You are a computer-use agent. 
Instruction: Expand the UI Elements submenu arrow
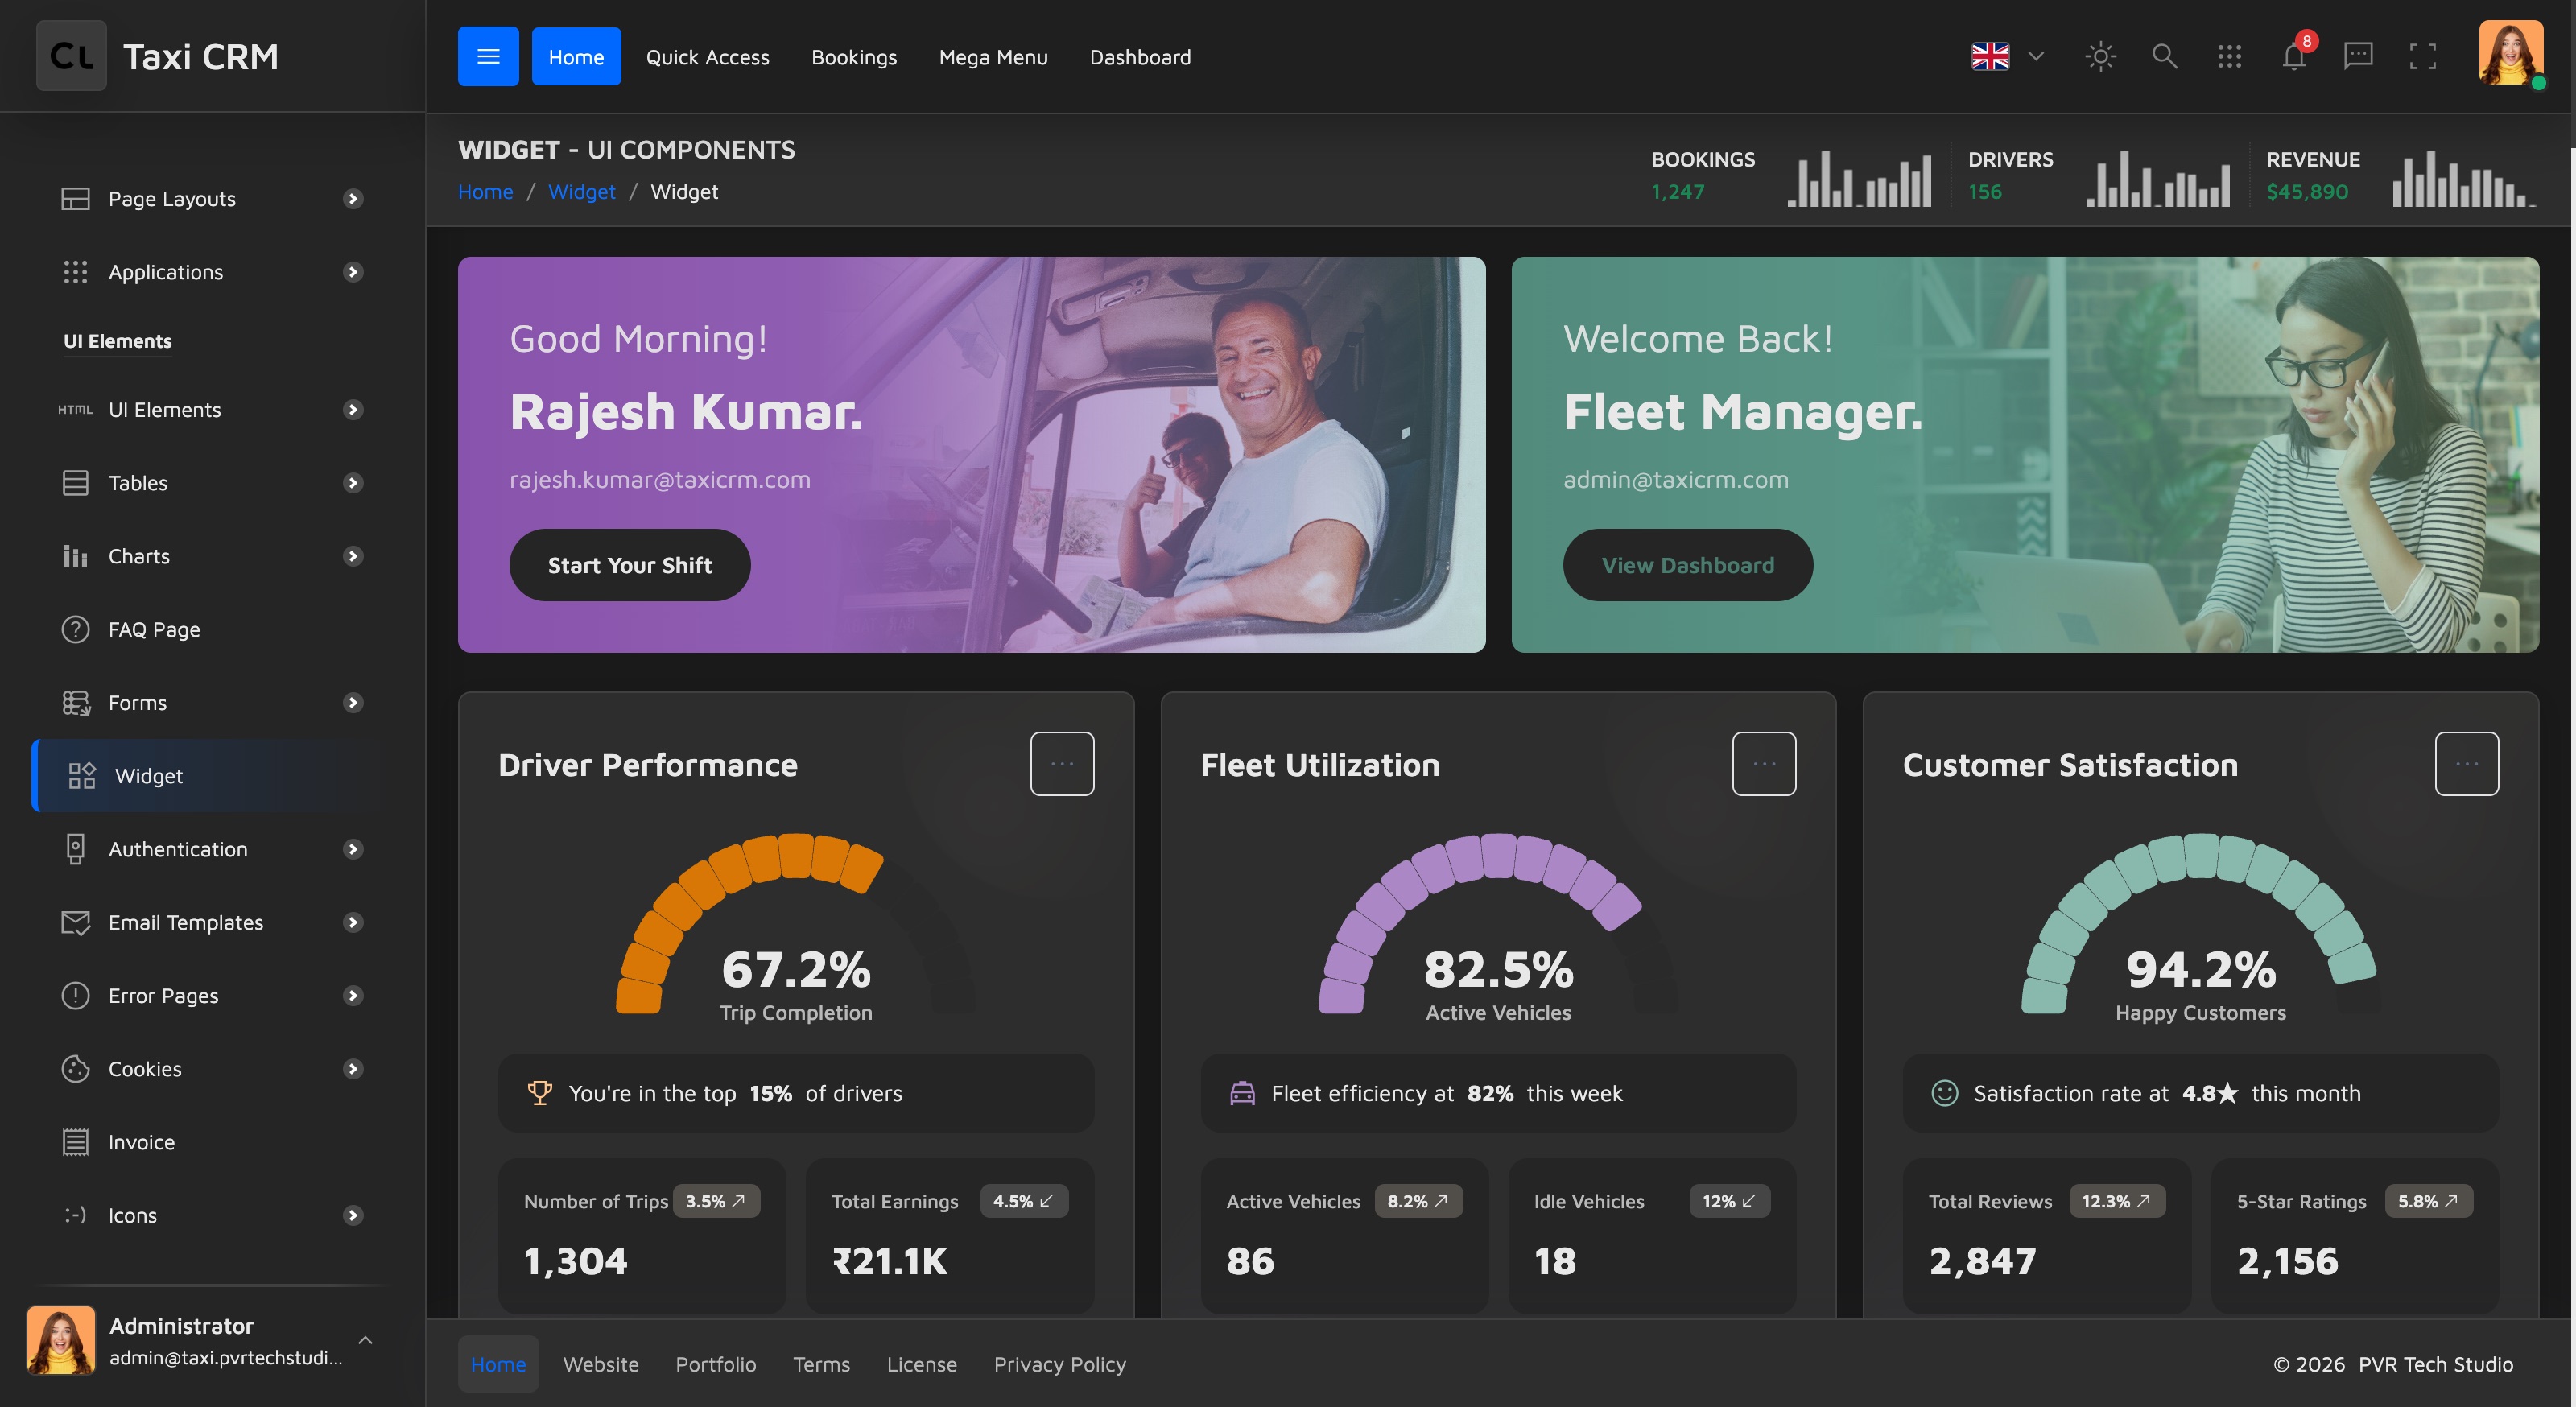point(352,410)
